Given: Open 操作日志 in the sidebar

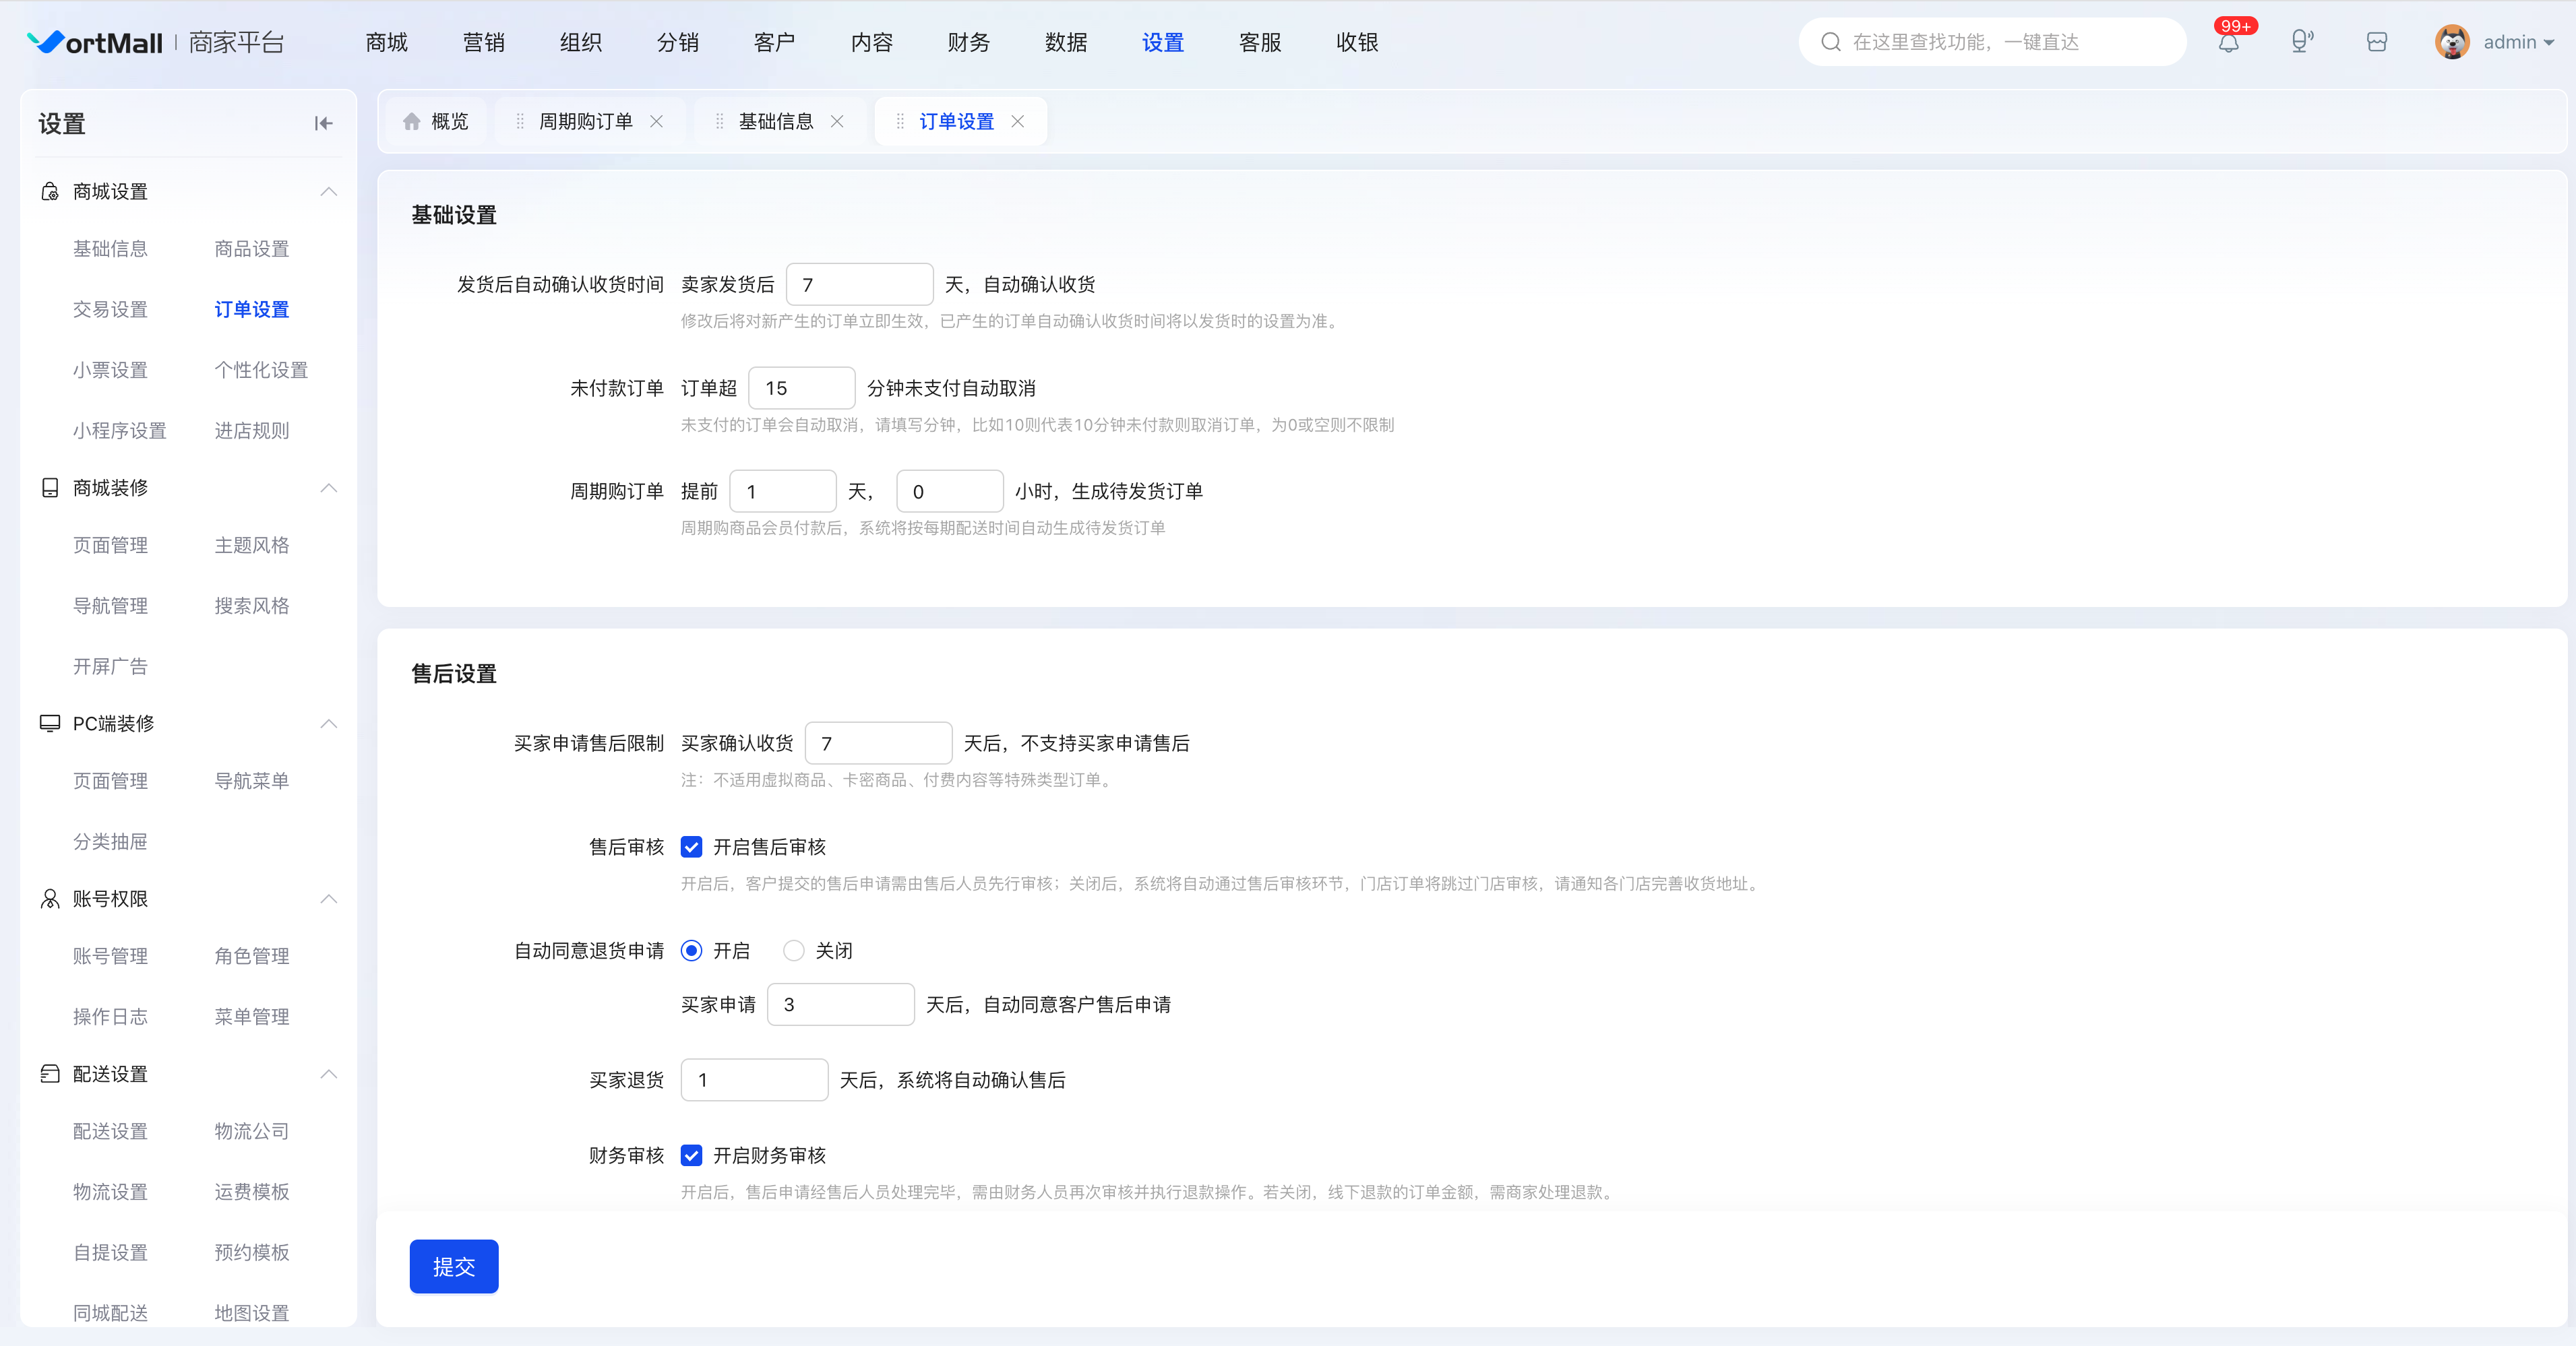Looking at the screenshot, I should click(x=110, y=1017).
